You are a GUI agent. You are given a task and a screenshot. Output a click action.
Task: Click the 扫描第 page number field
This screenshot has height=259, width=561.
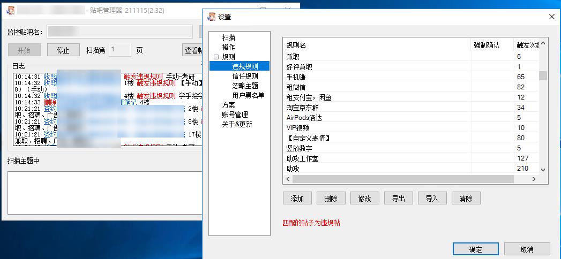120,50
